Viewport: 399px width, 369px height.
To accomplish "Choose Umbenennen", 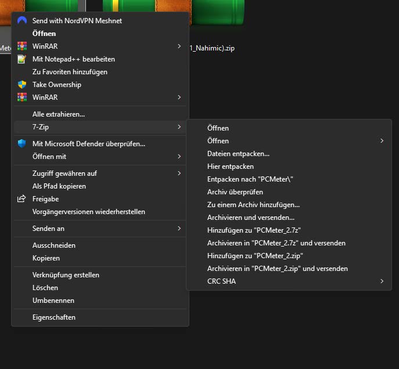I will tap(100, 300).
